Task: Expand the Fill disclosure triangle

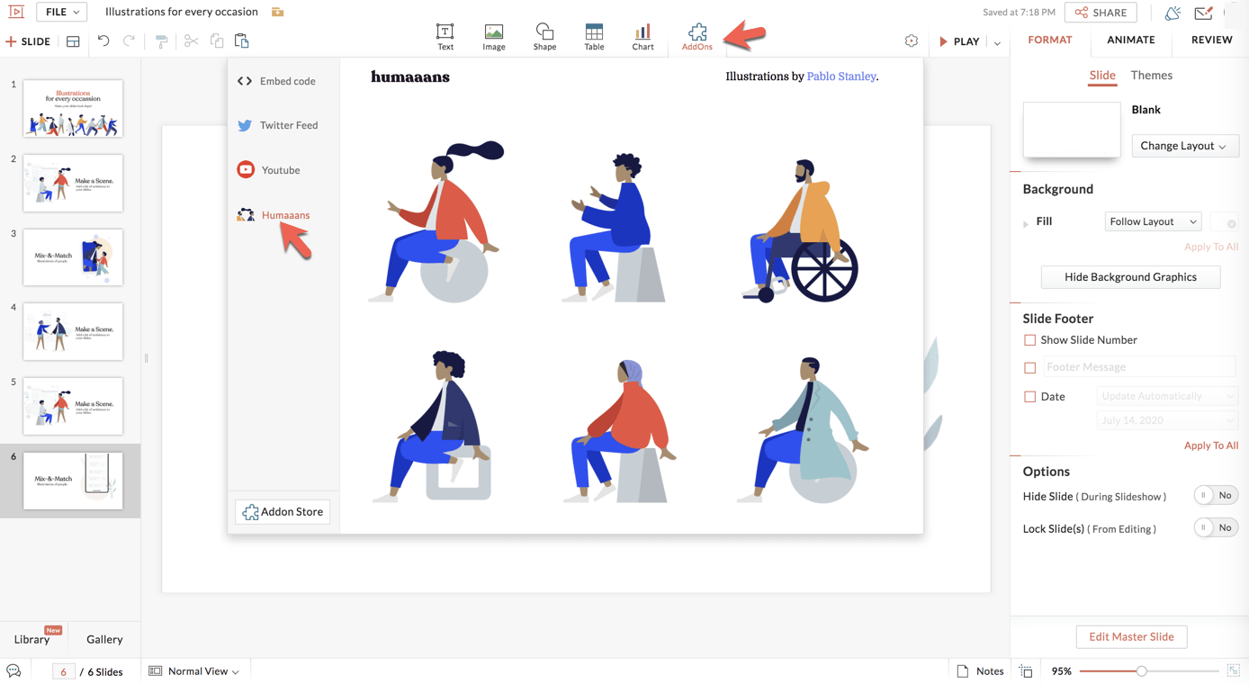Action: point(1026,223)
